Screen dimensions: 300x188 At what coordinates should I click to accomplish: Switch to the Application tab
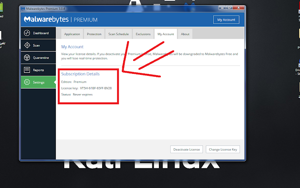click(x=72, y=34)
